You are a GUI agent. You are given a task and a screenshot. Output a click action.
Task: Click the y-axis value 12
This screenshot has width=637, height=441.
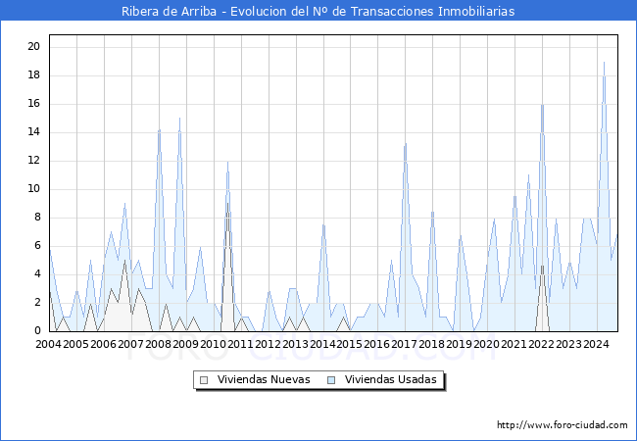[34, 161]
